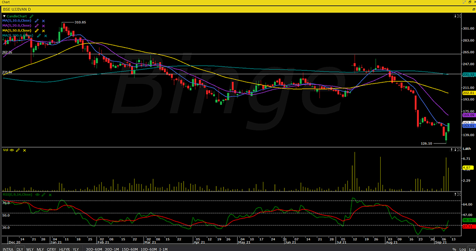Restore the BSE UJJIVAN D window

click(474, 10)
